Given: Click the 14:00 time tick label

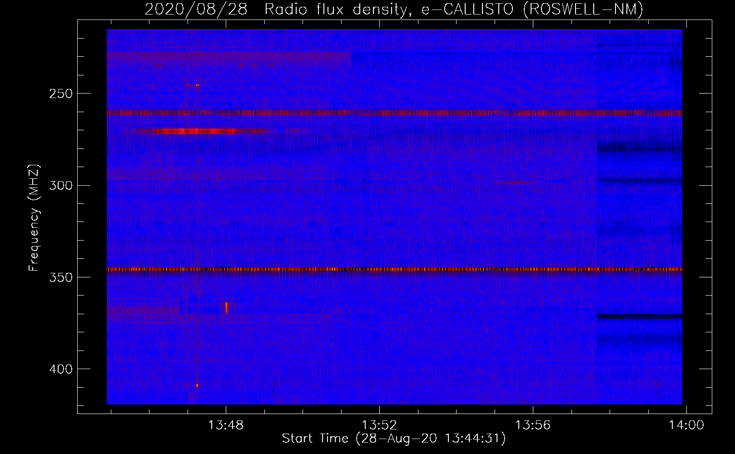Looking at the screenshot, I should click(686, 425).
